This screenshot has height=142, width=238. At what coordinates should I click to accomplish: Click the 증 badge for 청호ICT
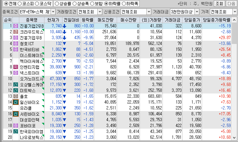16,44
